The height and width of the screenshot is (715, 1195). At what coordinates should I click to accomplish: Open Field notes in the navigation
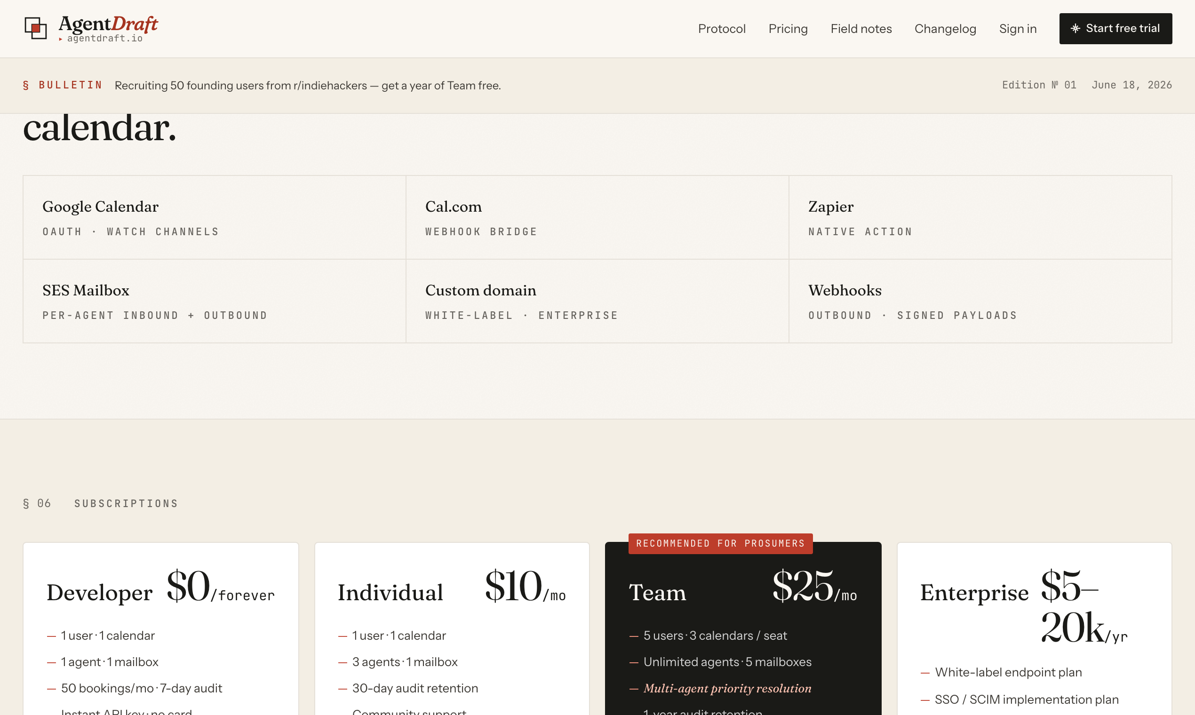pos(860,28)
